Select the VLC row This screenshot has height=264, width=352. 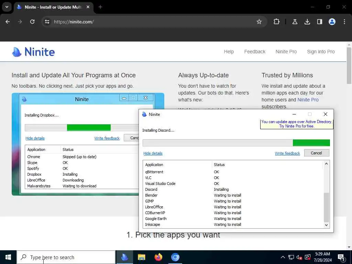pos(233,178)
